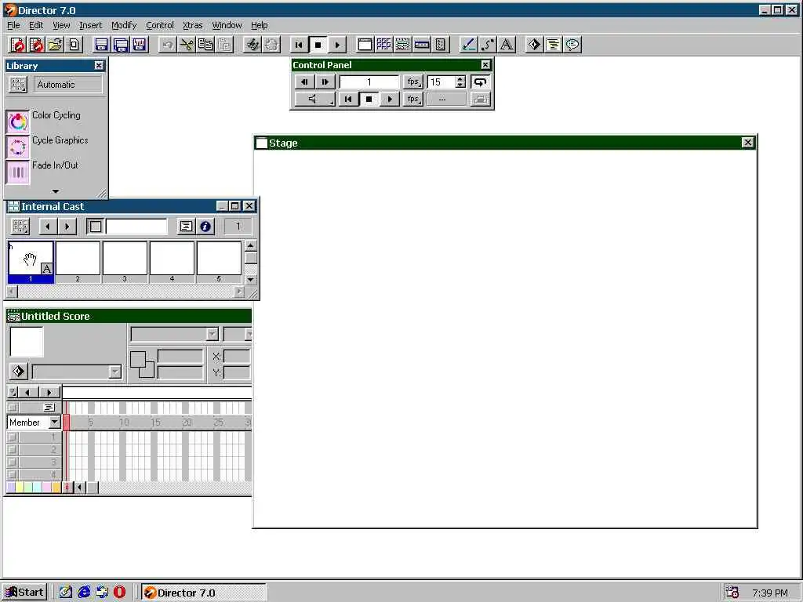The image size is (803, 602).
Task: Open the Text window toolbar icon
Action: click(507, 45)
